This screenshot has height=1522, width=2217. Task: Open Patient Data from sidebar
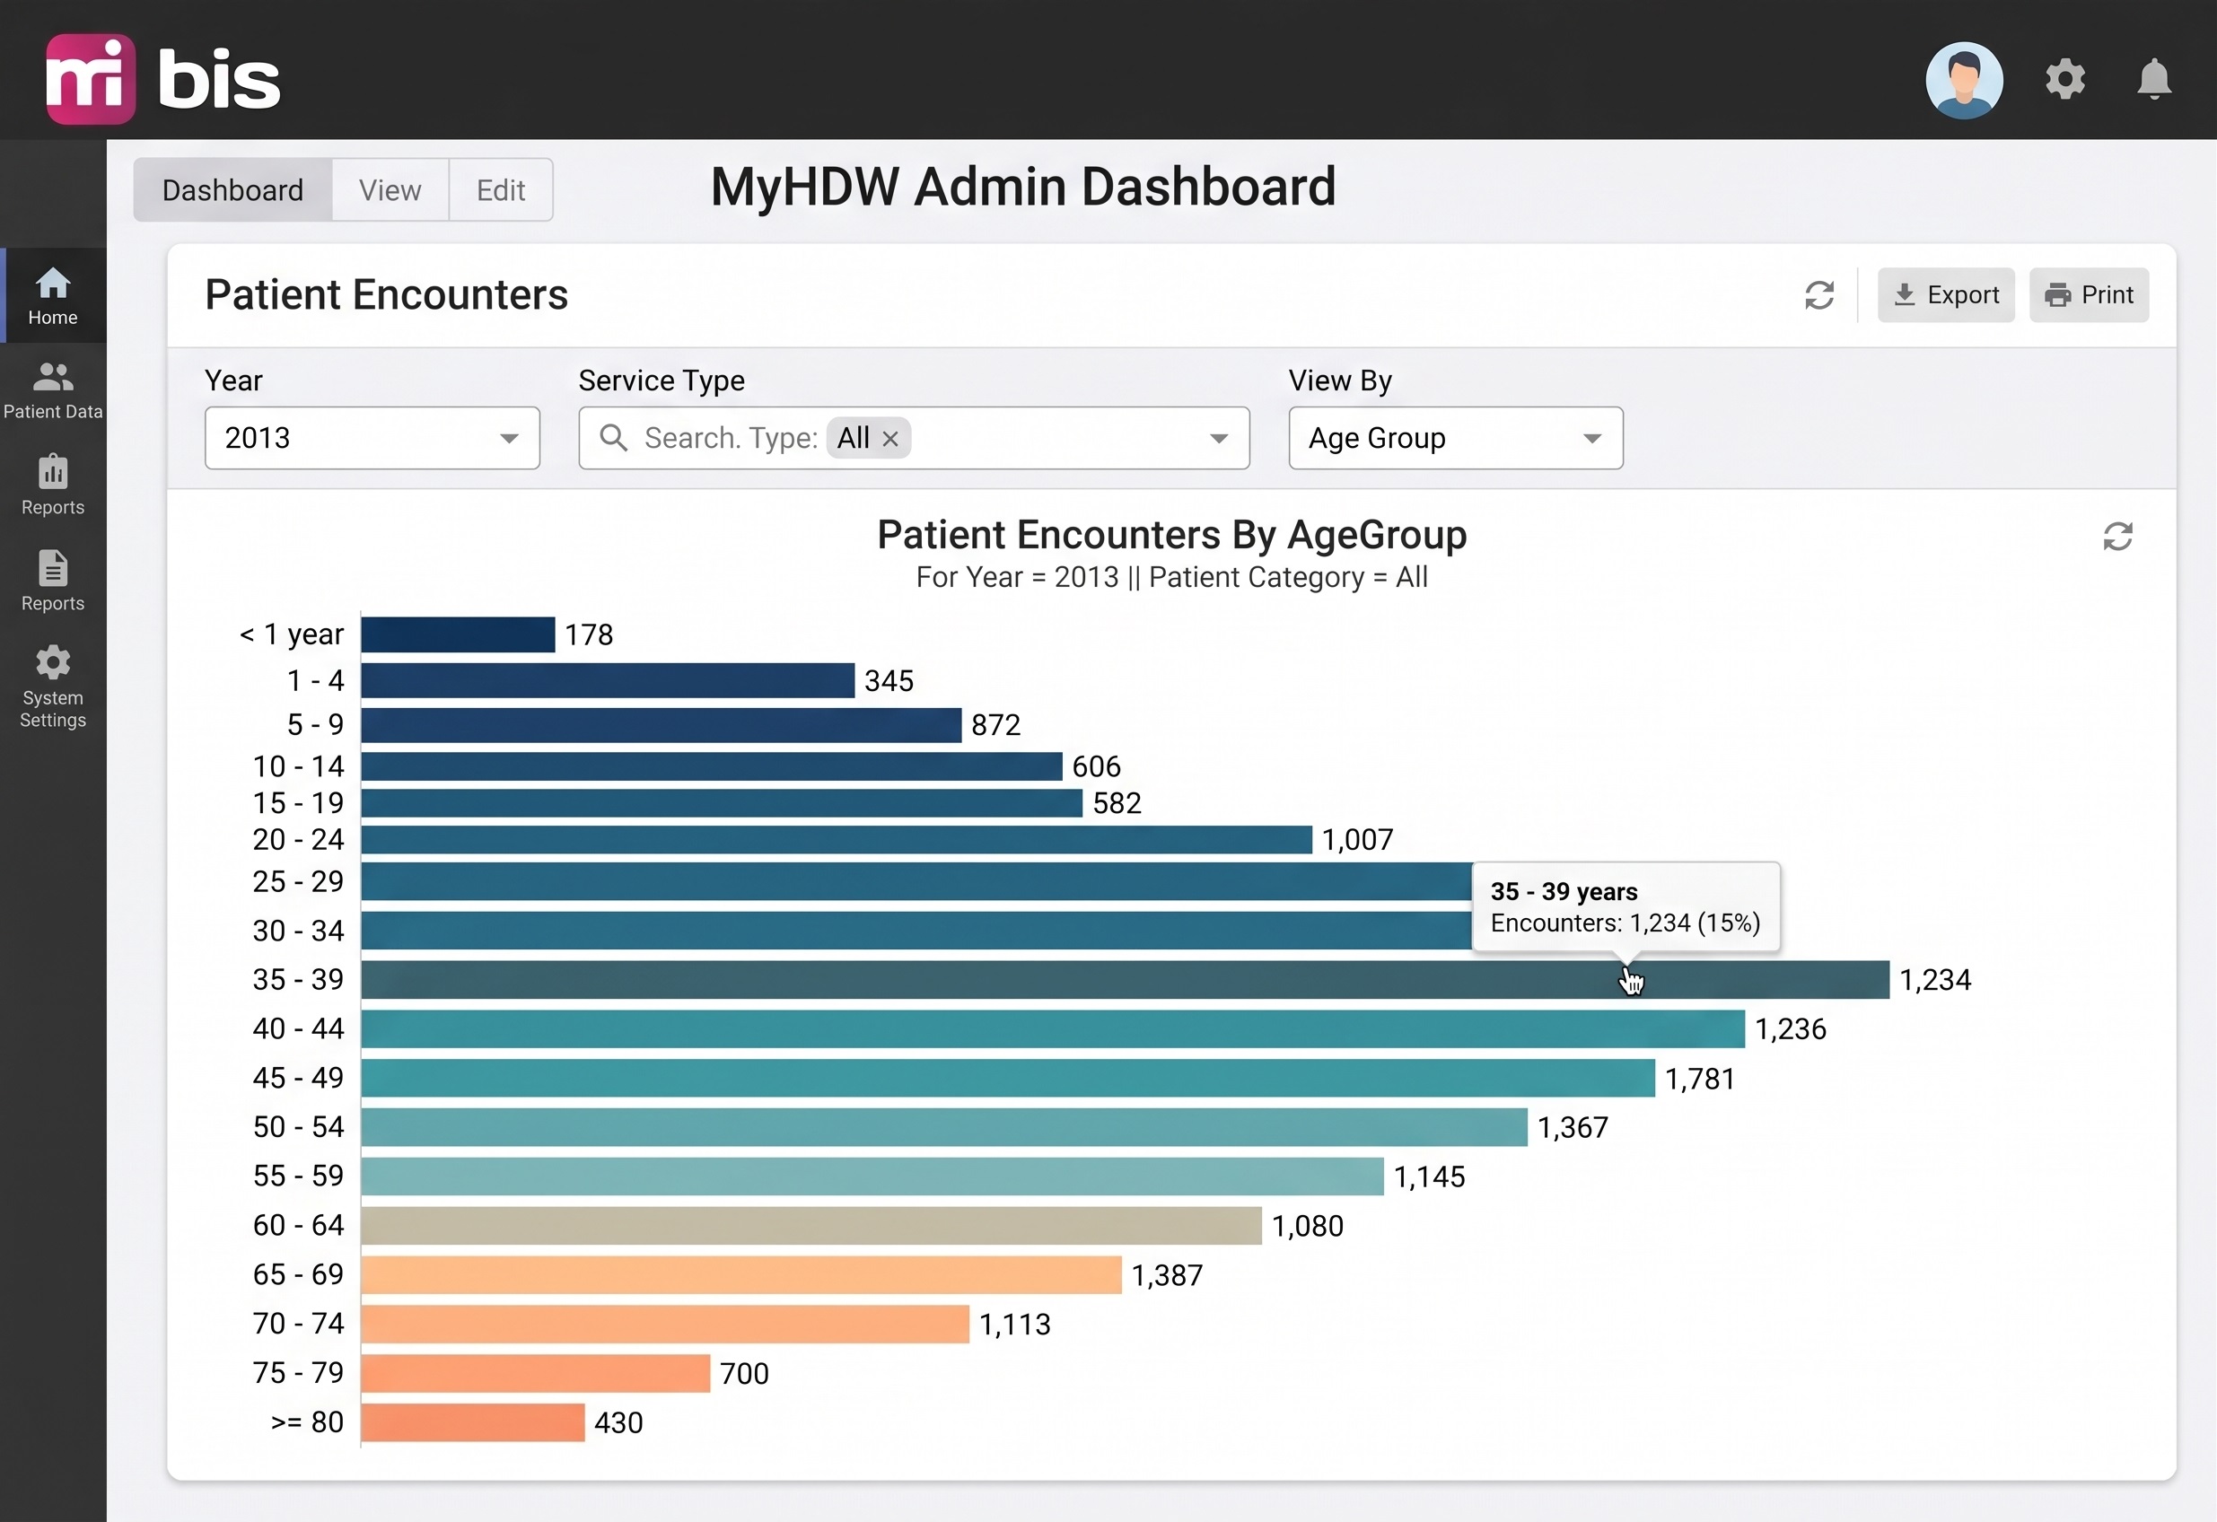(x=52, y=391)
